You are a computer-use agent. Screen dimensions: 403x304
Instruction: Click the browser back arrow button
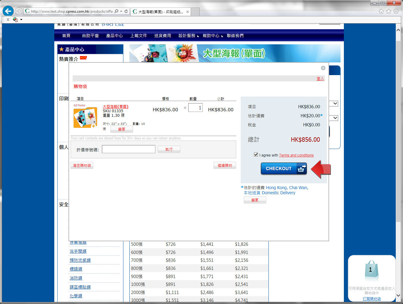(8, 11)
